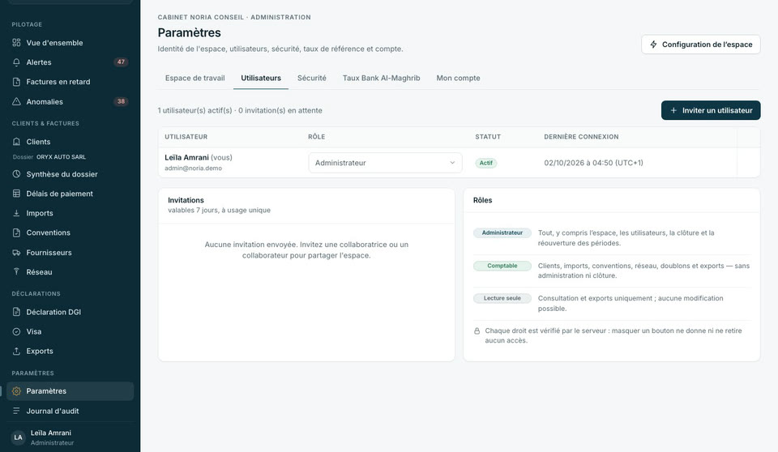This screenshot has width=778, height=452.
Task: Click the Journal d'audit list icon
Action: 16,411
